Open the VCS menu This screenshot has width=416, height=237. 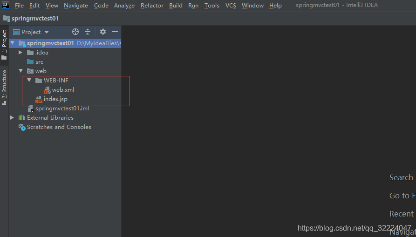click(231, 5)
